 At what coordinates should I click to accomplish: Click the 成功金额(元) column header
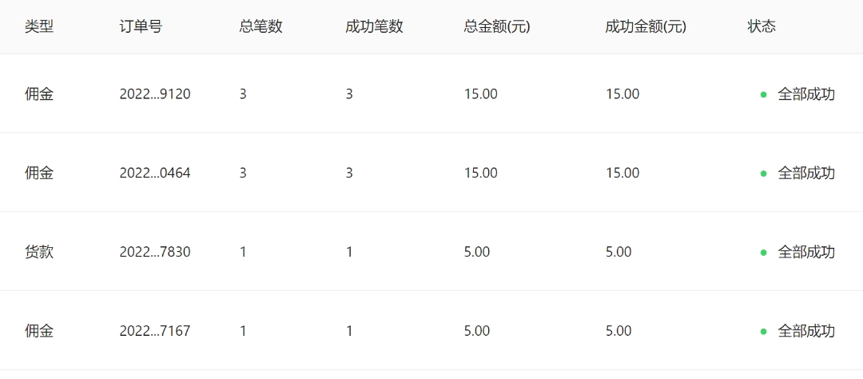646,26
